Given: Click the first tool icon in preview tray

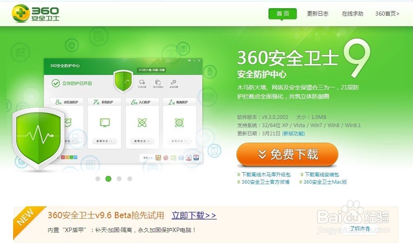Looking at the screenshot, I should click(x=158, y=158).
